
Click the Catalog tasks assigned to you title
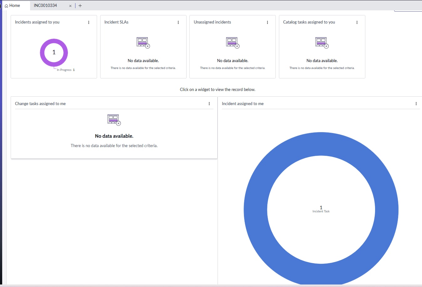tap(309, 22)
